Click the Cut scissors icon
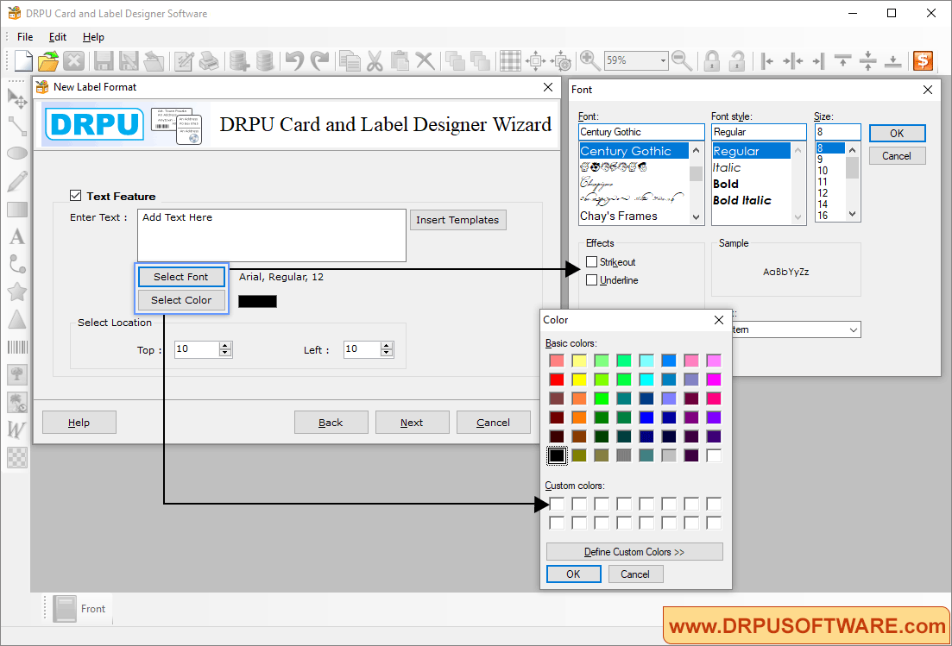Image resolution: width=952 pixels, height=646 pixels. [x=375, y=60]
